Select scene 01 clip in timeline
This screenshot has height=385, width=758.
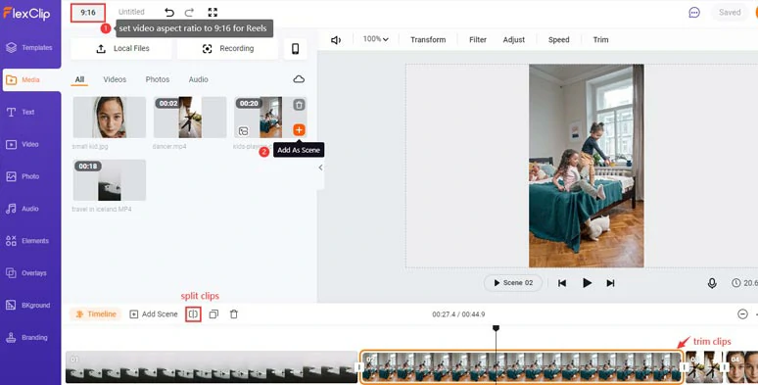(x=212, y=367)
